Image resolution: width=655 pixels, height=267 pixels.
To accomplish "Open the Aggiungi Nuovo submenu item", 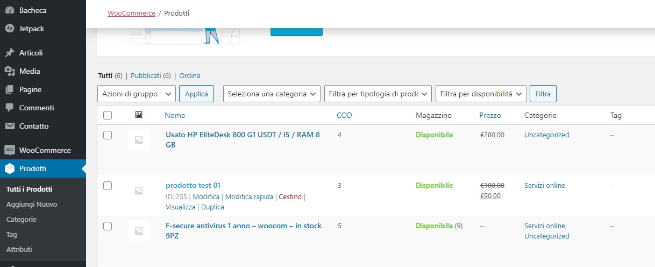I will tap(32, 205).
